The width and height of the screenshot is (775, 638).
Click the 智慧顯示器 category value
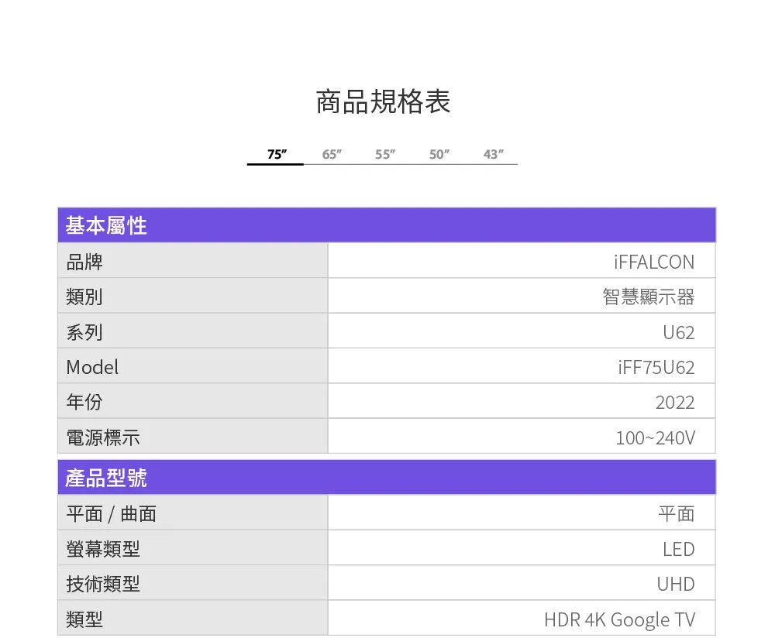(648, 297)
